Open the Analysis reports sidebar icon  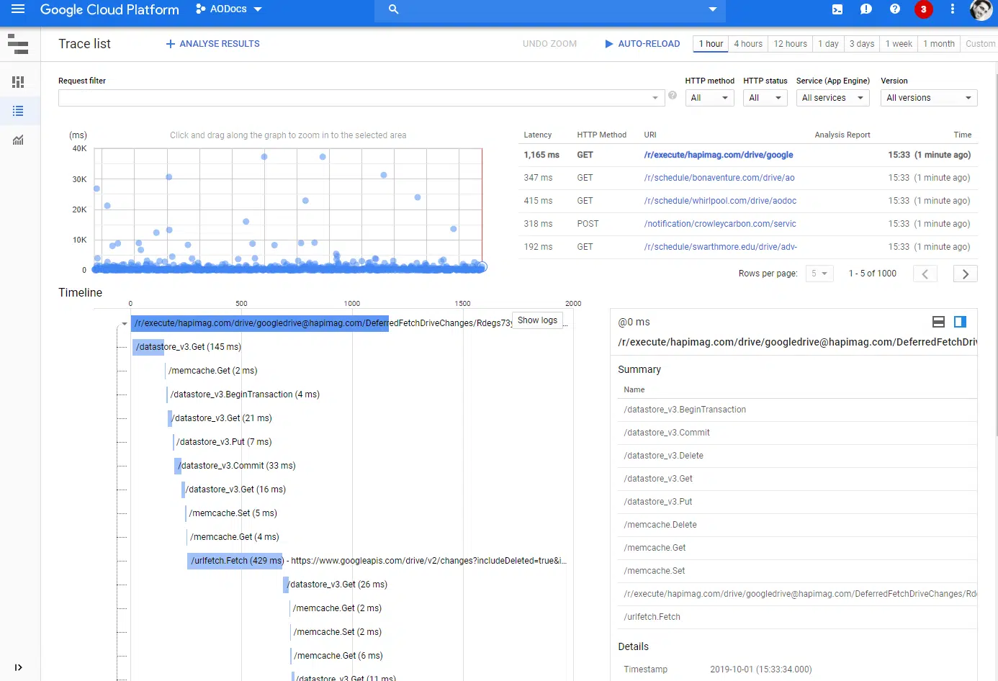point(18,140)
